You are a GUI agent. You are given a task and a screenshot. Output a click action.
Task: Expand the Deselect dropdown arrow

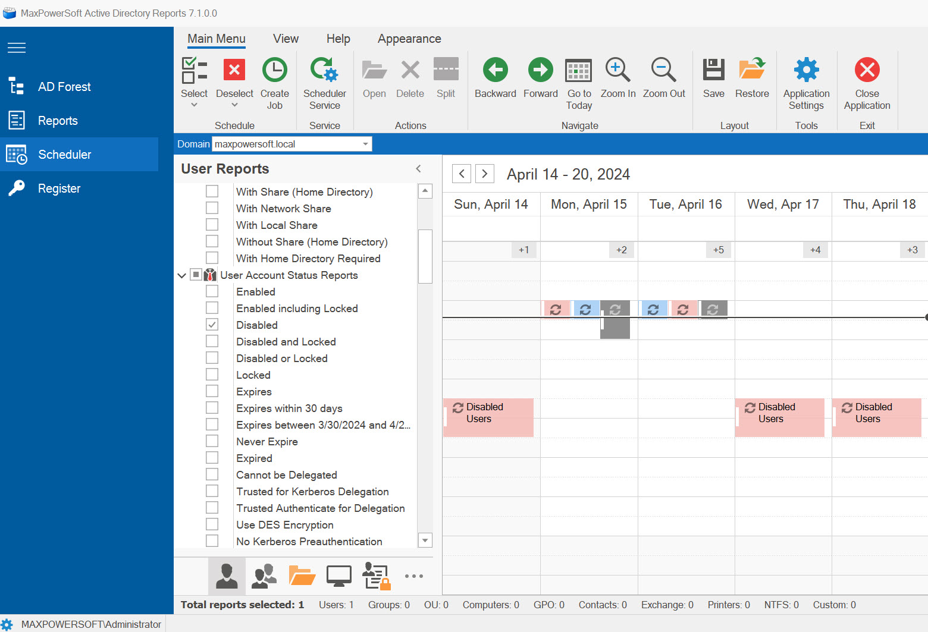coord(234,105)
